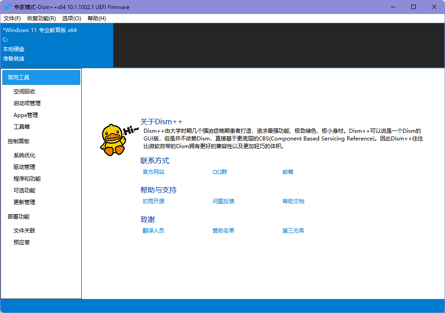Viewport: 445px width, 313px height.
Task: Click the Dism++ gear icon in title bar
Action: [8, 7]
